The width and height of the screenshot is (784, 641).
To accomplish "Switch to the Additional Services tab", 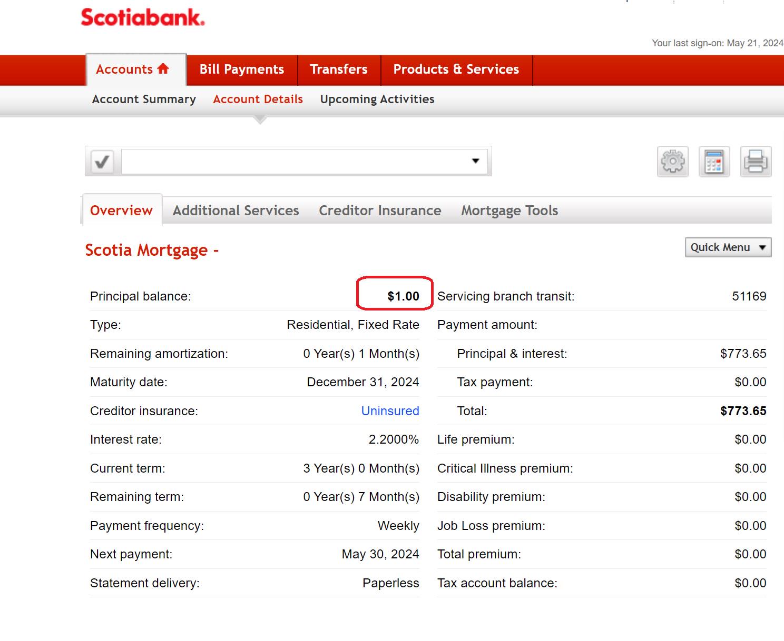I will pyautogui.click(x=236, y=211).
